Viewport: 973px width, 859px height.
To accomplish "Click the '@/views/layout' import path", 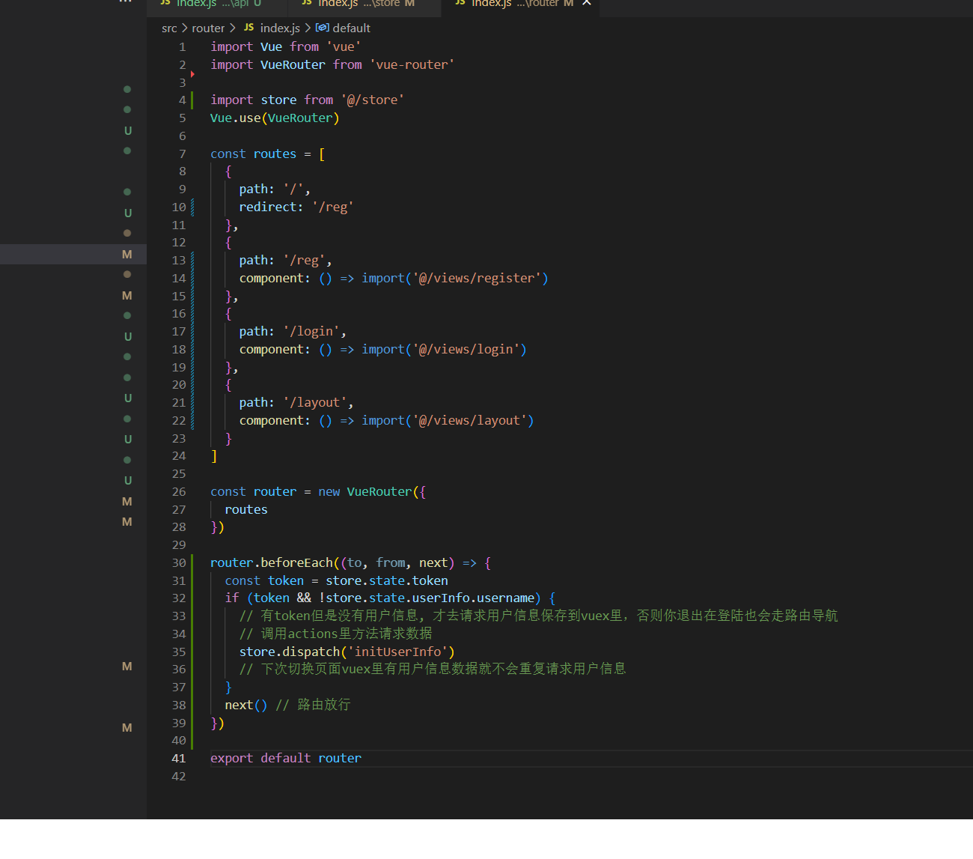I will click(469, 421).
